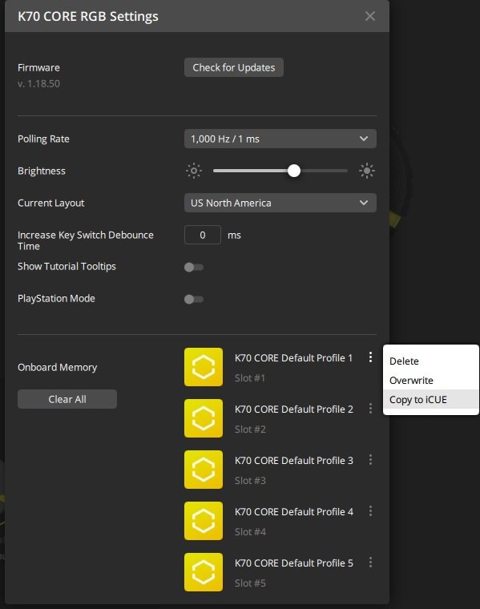Open three-dot menu for Default Profile 2
Screen dimensions: 480x609
click(370, 409)
